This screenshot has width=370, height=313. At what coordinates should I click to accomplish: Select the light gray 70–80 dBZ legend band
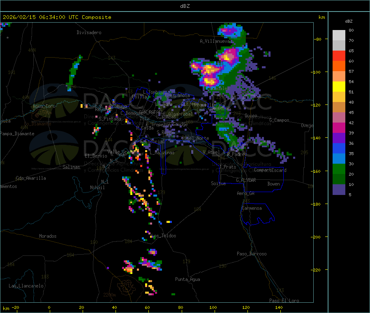339,35
